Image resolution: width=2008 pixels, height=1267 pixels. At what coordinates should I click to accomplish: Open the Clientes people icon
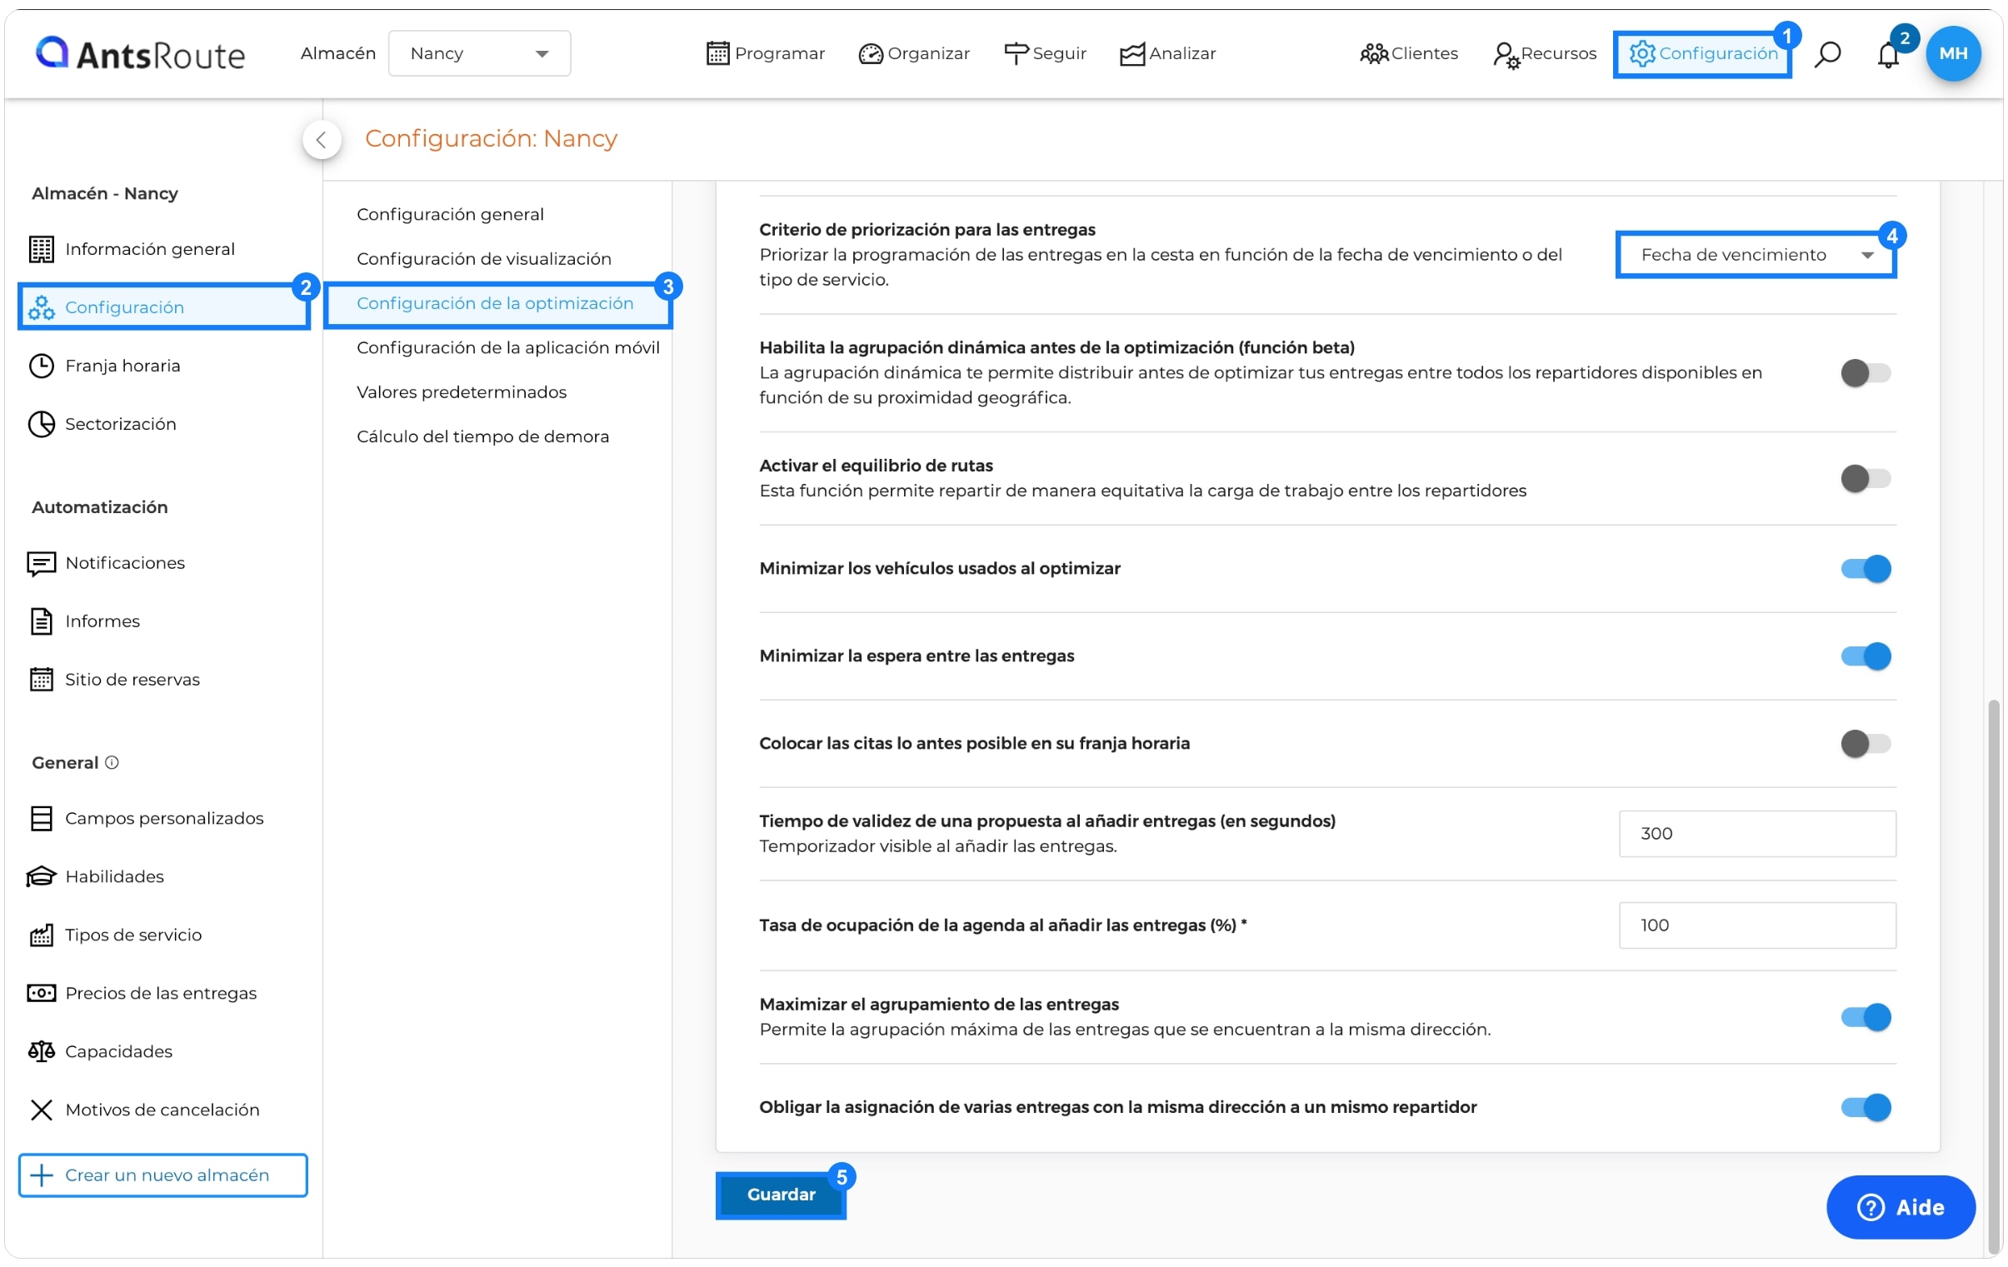point(1373,53)
